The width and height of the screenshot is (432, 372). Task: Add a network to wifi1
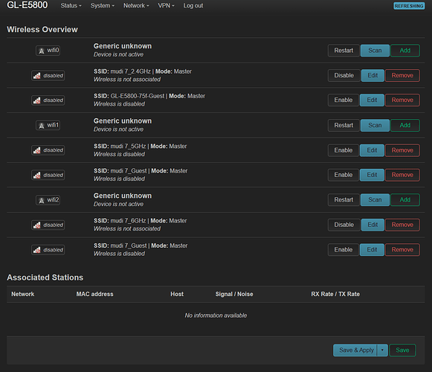pyautogui.click(x=405, y=125)
